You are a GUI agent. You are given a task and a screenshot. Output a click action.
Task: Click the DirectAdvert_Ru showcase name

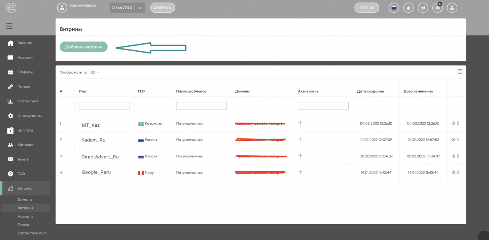[100, 157]
